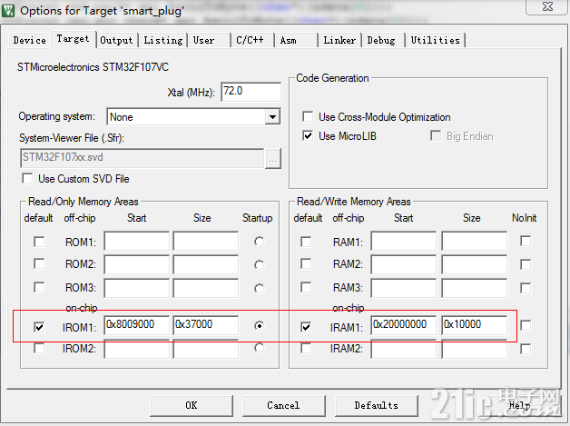
Task: Select ROM3 Startup radio button
Action: click(x=259, y=289)
